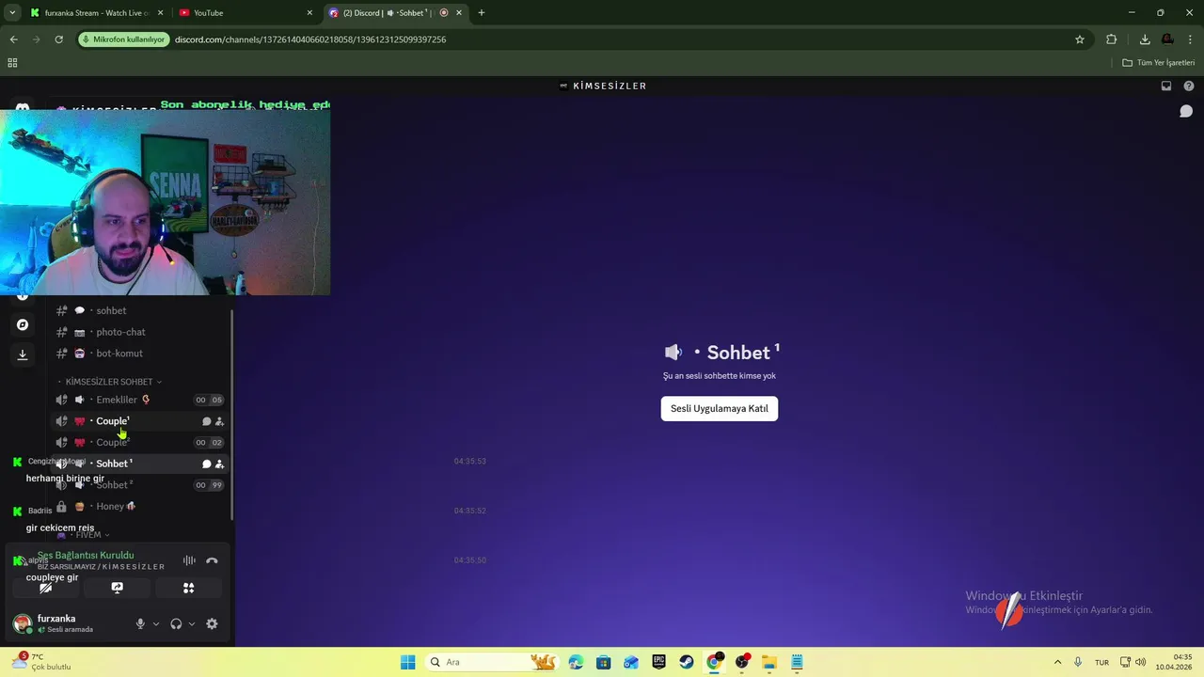Image resolution: width=1204 pixels, height=677 pixels.
Task: Bookmark this page with star icon
Action: [x=1080, y=39]
